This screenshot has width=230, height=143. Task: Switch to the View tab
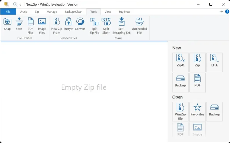108,11
